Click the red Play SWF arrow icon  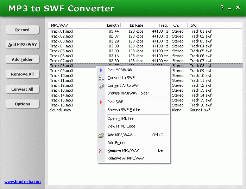pyautogui.click(x=101, y=102)
